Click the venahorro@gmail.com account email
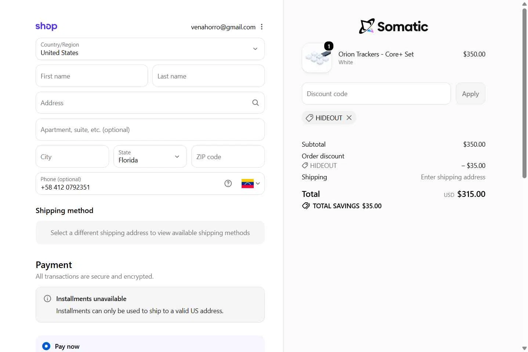Image resolution: width=528 pixels, height=352 pixels. [223, 27]
